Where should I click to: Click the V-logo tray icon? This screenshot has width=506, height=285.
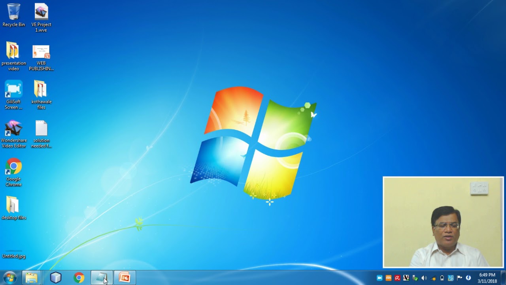pyautogui.click(x=406, y=278)
